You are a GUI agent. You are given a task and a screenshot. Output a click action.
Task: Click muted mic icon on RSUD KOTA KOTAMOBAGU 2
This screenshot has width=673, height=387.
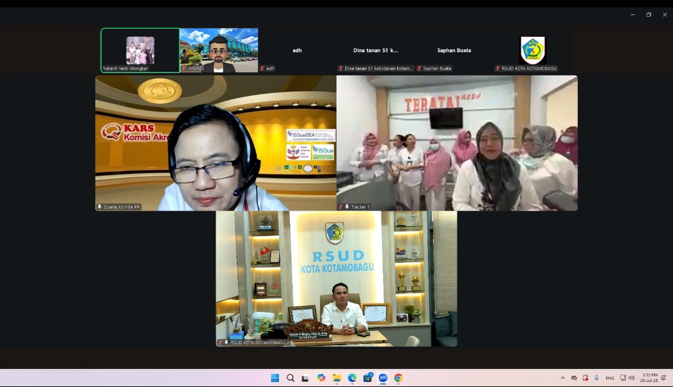220,342
